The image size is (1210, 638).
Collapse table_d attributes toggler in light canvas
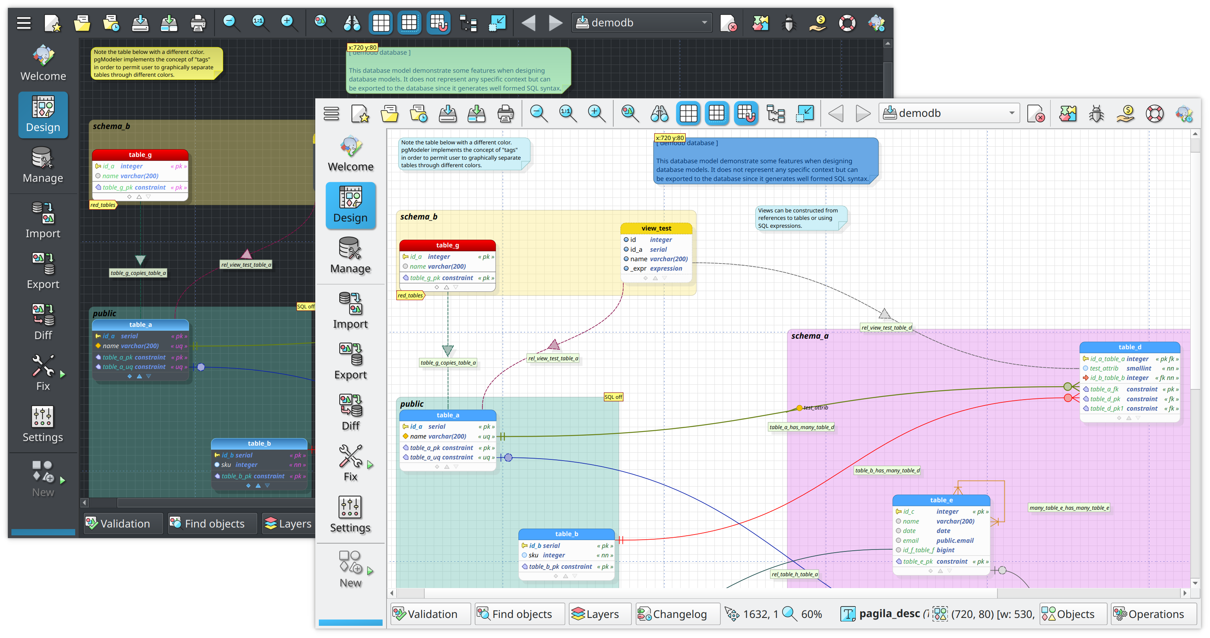(x=1129, y=418)
